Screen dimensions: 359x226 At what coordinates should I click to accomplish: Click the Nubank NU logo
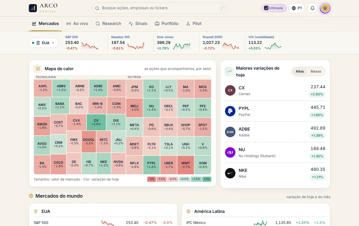click(x=230, y=152)
